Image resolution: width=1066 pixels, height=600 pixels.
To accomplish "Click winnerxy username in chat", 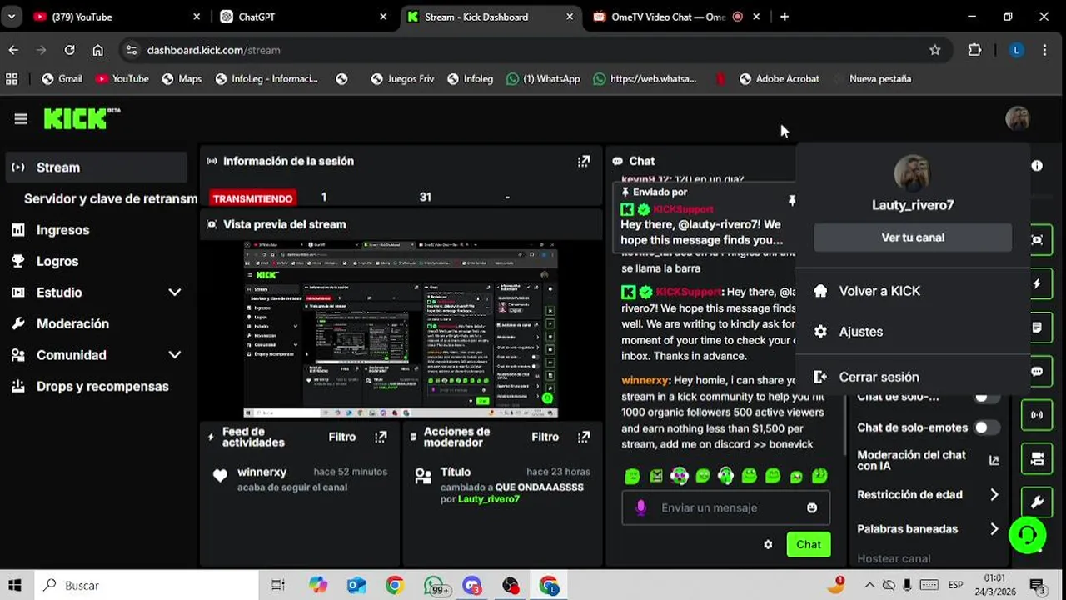I will tap(645, 380).
